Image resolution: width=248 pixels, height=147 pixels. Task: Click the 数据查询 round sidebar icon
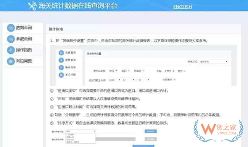11,28
